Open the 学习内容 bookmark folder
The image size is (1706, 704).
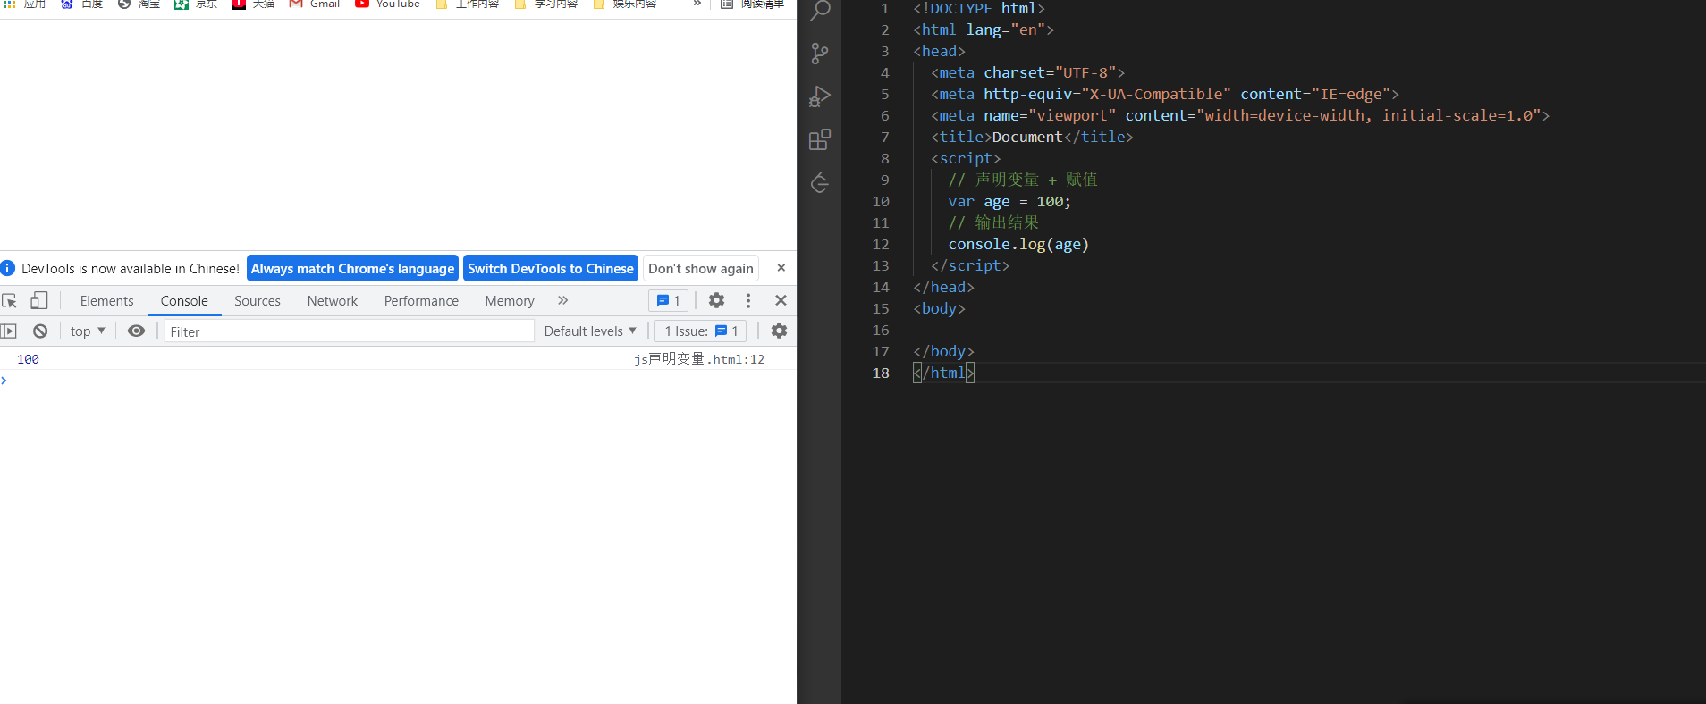point(545,4)
